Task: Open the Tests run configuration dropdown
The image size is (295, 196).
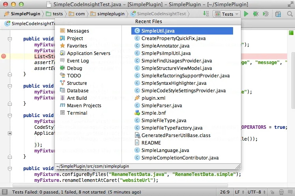Action: pyautogui.click(x=226, y=14)
